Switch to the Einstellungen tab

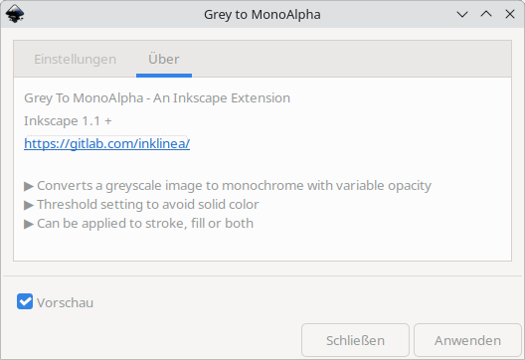point(75,60)
